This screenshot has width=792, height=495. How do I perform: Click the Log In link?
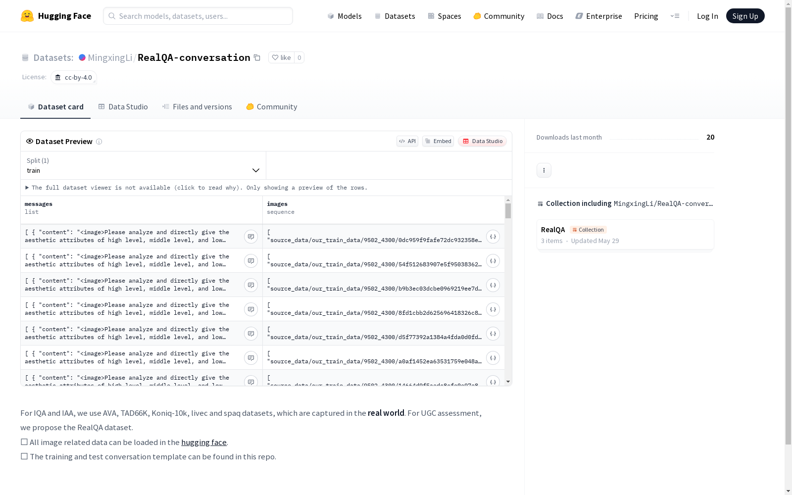(707, 16)
